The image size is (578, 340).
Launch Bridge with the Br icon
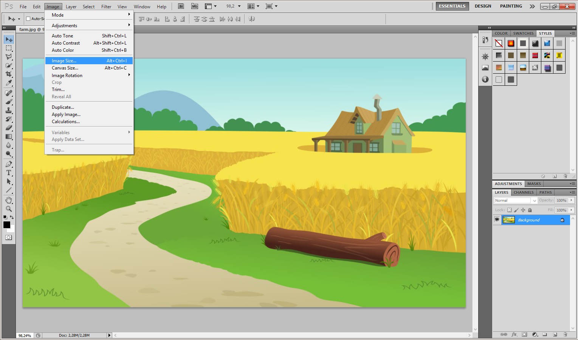pos(181,6)
